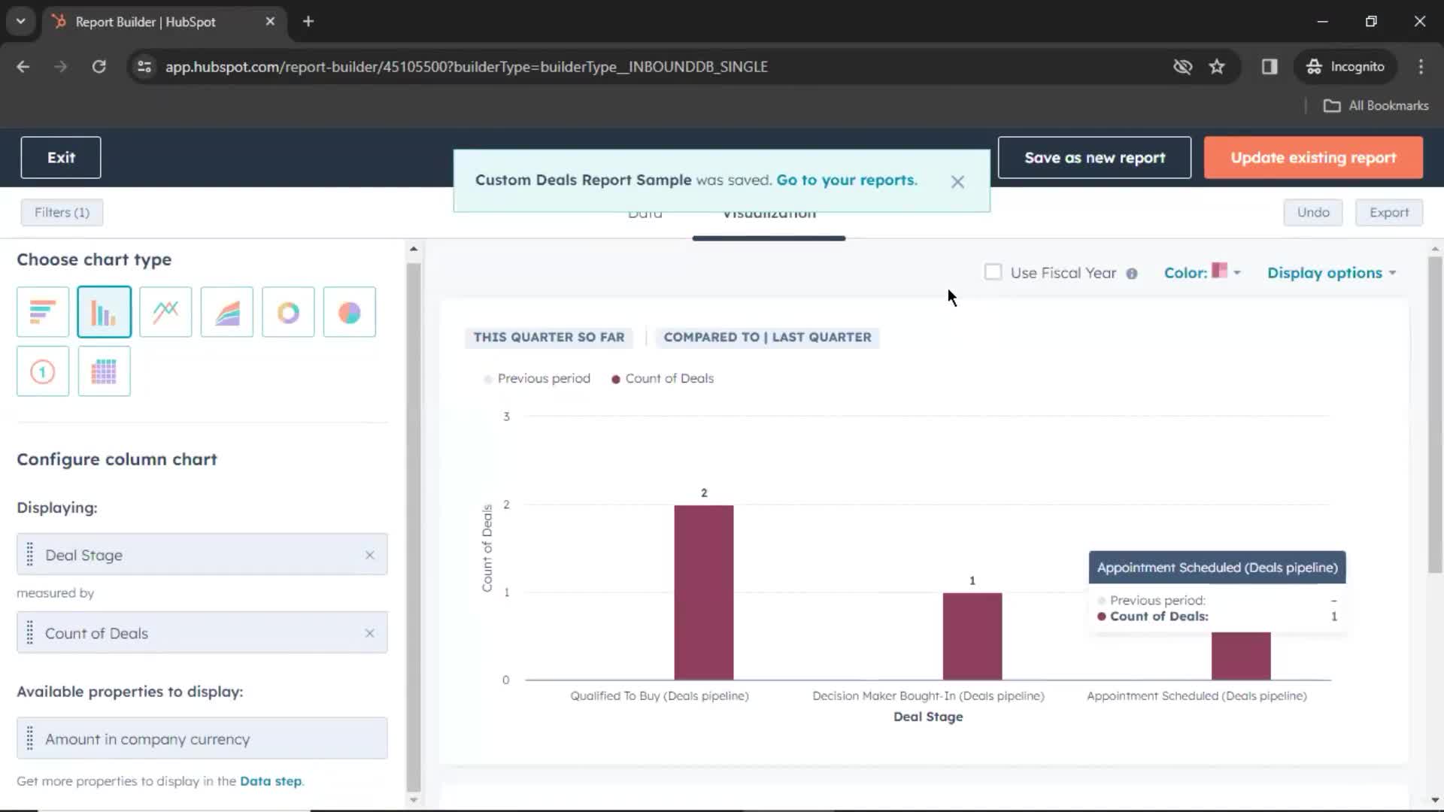The height and width of the screenshot is (812, 1444).
Task: Click the Appointment Scheduled axis label
Action: coord(1197,696)
